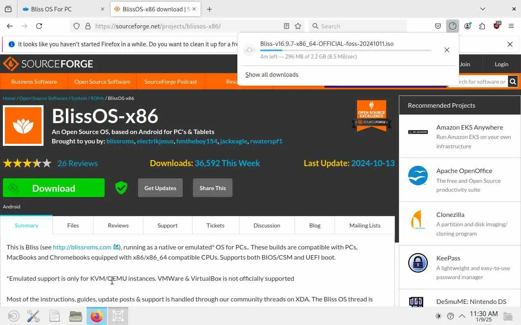Click the Open Source Software menu

pos(102,82)
